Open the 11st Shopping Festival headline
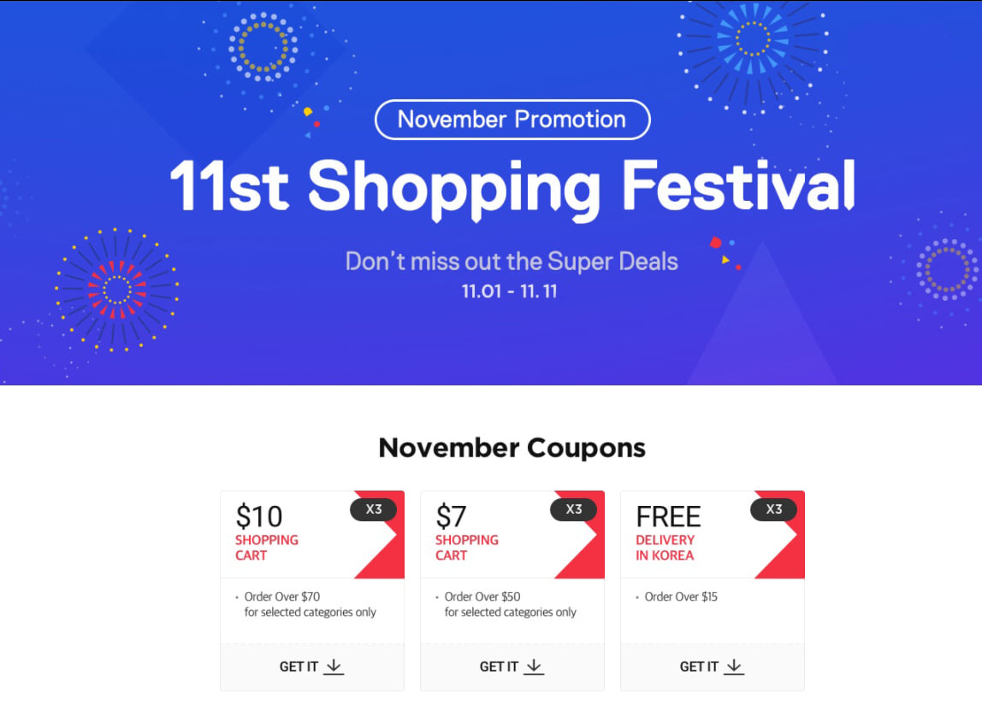982x711 pixels. (512, 186)
